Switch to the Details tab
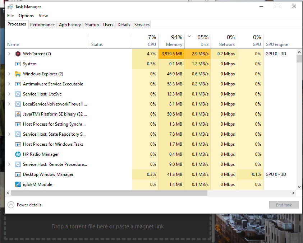The width and height of the screenshot is (303, 243). point(124,25)
